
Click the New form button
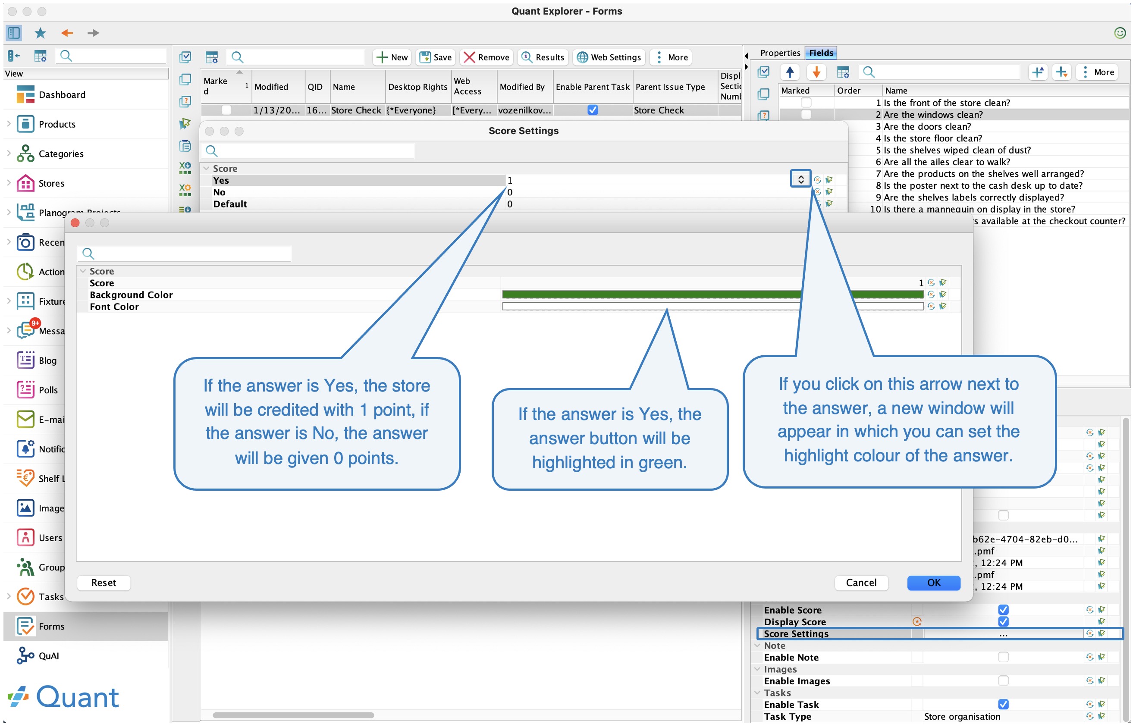point(392,58)
